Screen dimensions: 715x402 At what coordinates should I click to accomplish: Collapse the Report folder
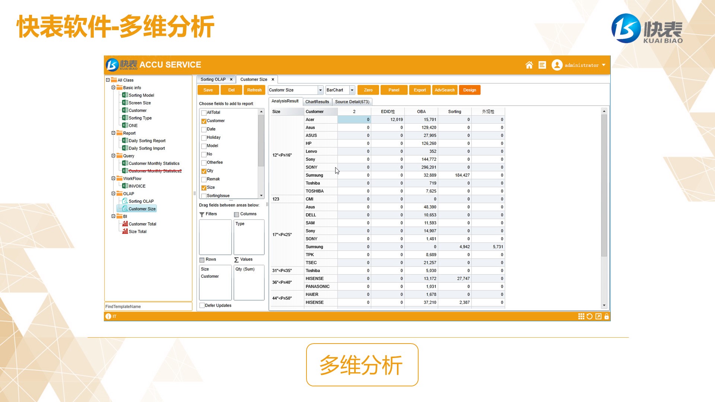[113, 133]
